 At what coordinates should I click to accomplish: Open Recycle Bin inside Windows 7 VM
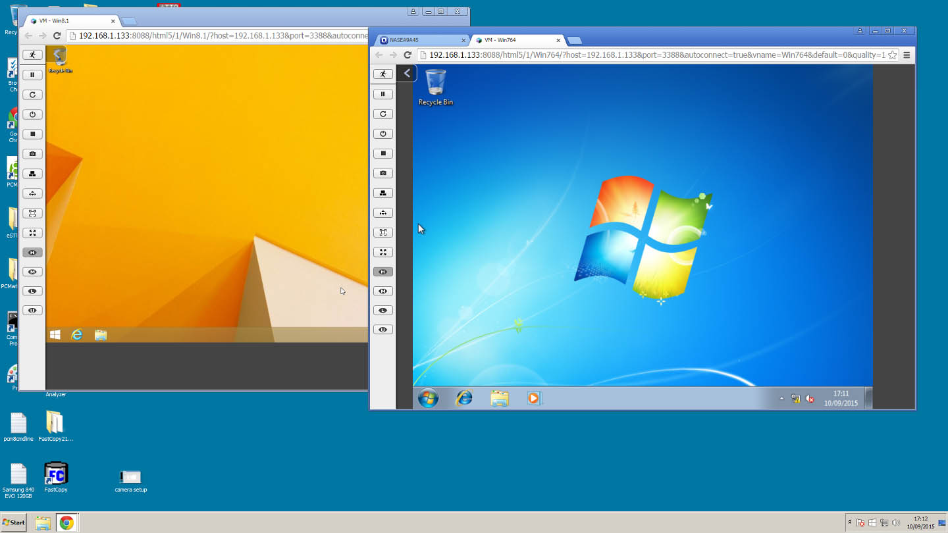tap(435, 88)
